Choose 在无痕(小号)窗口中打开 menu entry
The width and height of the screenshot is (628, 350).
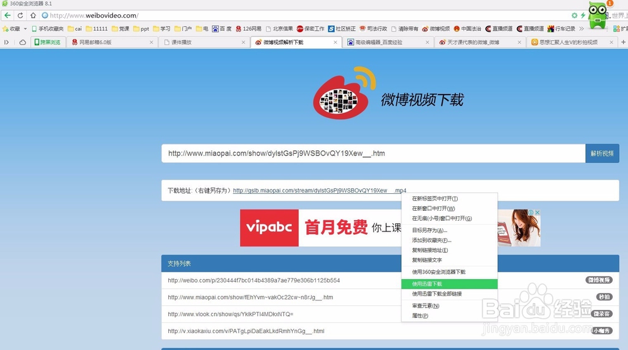click(450, 218)
